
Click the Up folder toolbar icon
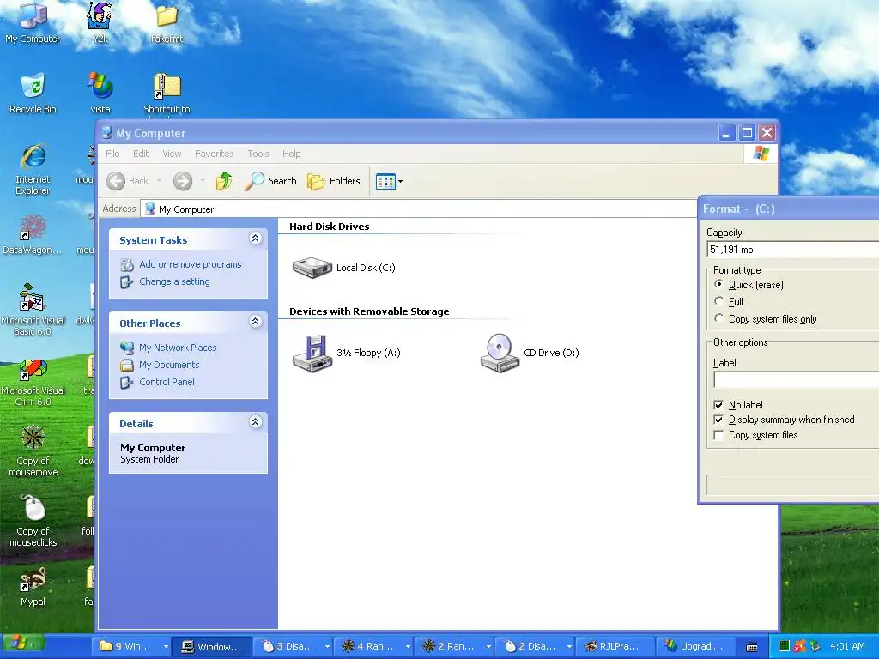point(224,181)
